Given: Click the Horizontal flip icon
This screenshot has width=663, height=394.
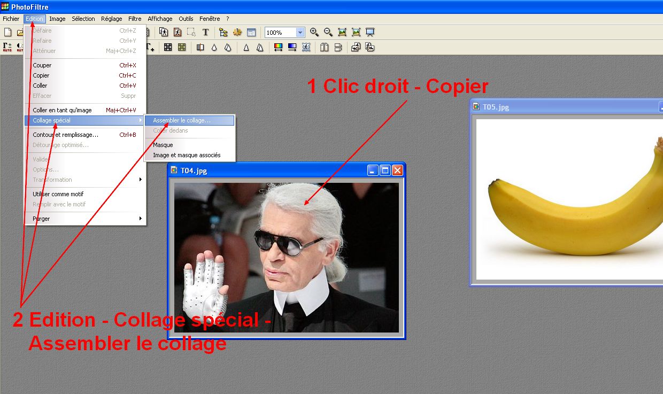Looking at the screenshot, I should tap(324, 48).
